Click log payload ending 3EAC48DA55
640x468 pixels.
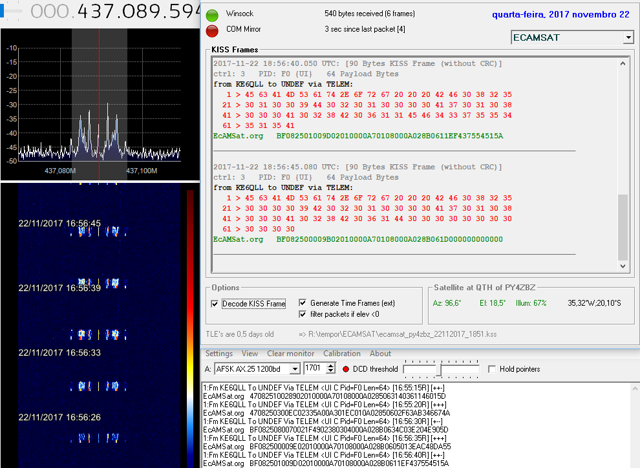350,447
